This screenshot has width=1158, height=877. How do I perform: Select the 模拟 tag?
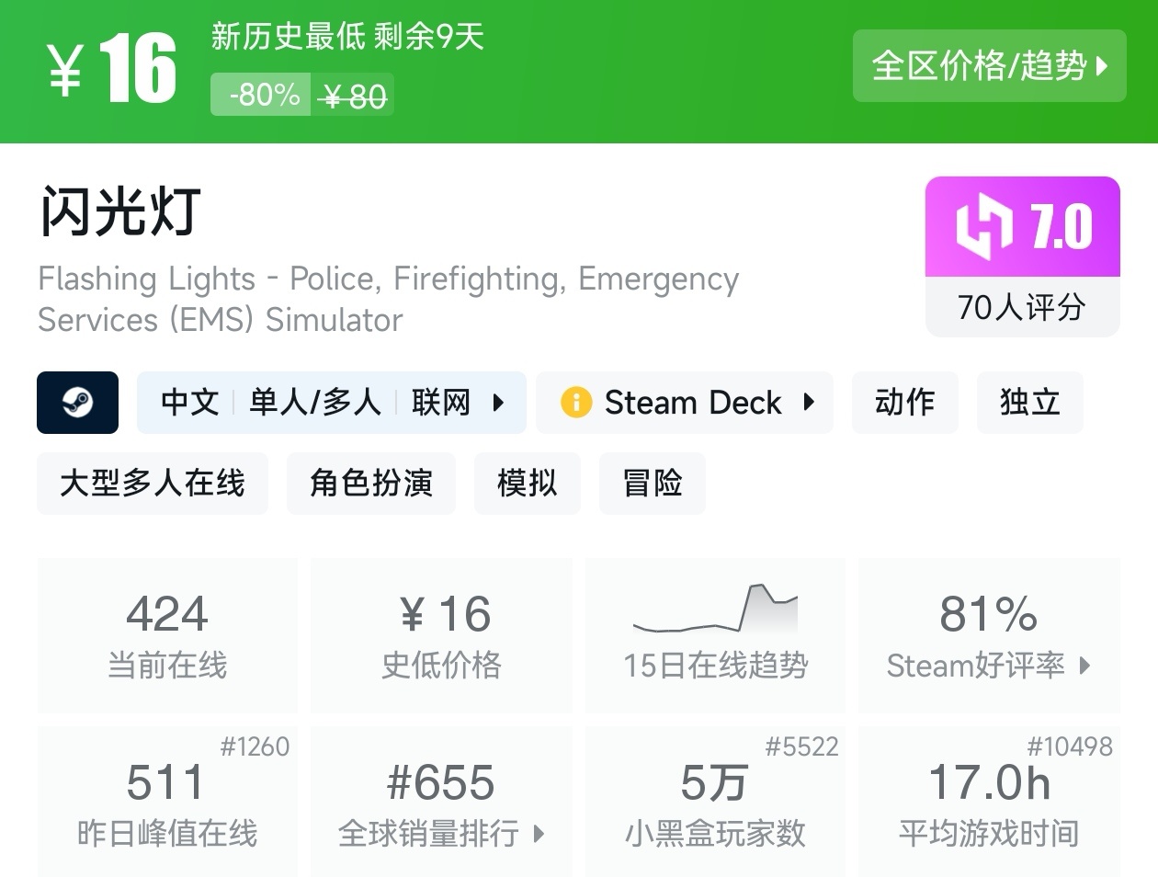pyautogui.click(x=527, y=484)
